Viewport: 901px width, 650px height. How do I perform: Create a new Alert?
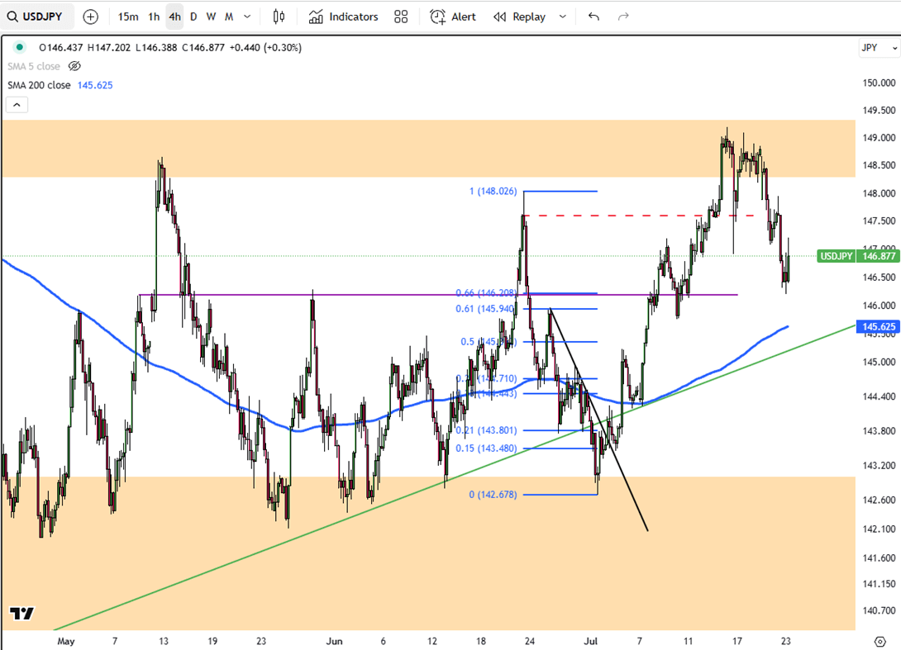(x=453, y=17)
